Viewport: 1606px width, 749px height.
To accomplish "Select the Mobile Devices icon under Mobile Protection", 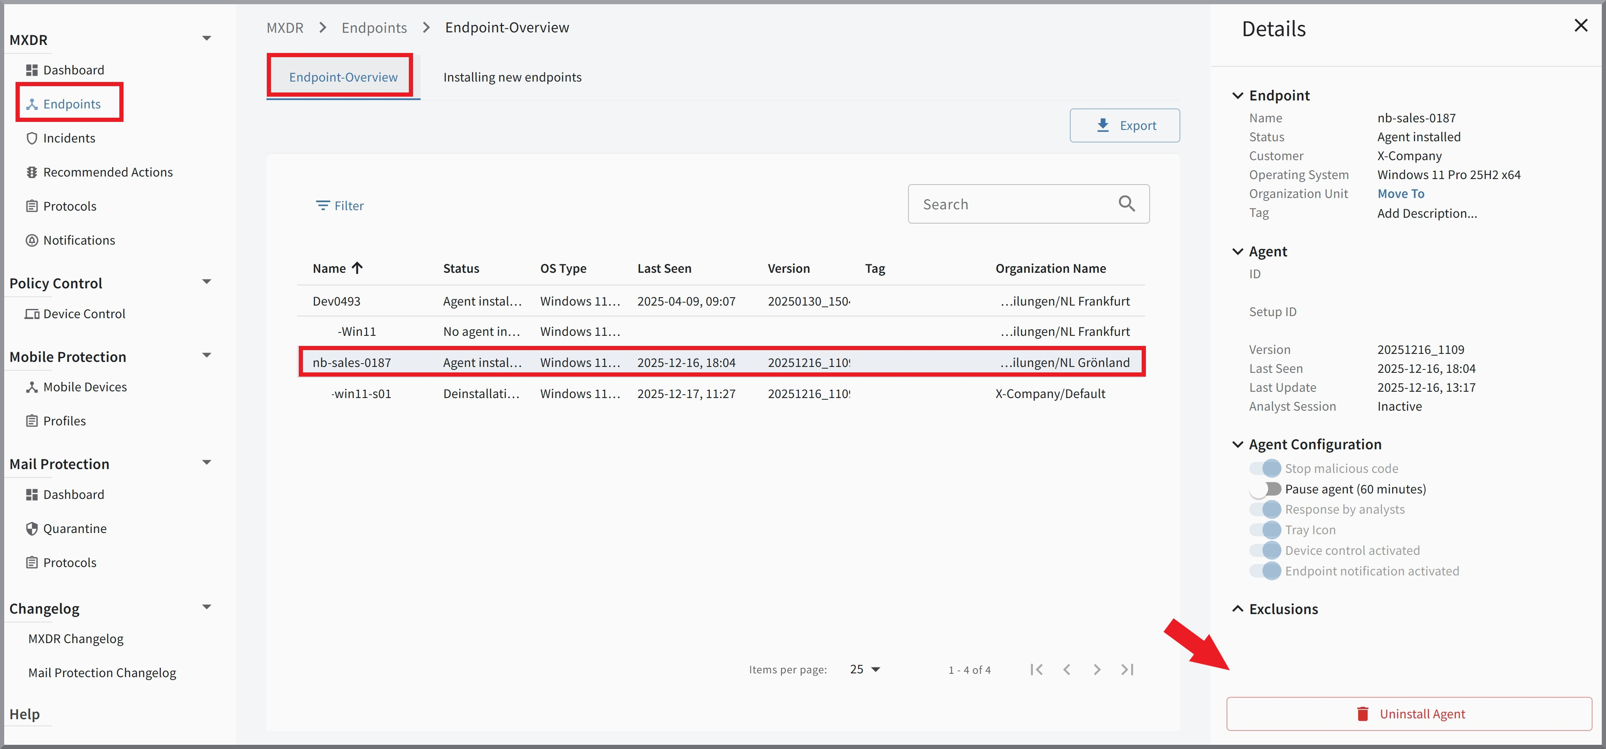I will (32, 387).
